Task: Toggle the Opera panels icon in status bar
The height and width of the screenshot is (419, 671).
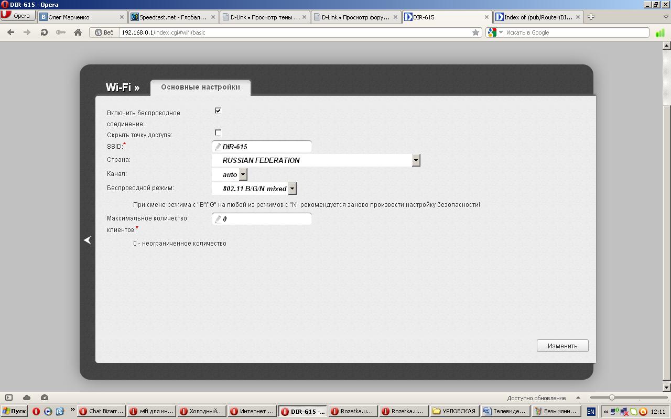Action: [9, 398]
